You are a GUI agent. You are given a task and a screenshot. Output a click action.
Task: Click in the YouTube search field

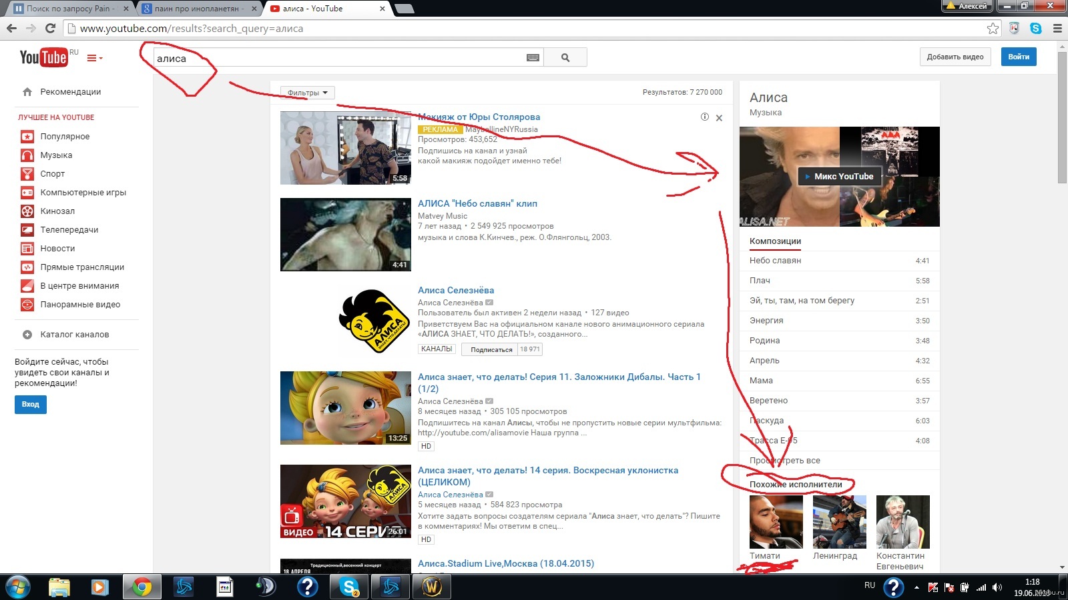[x=340, y=58]
